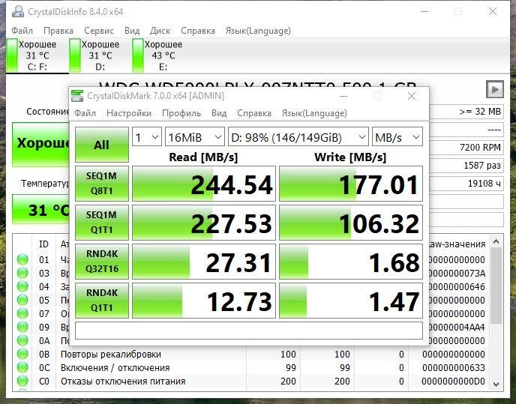The width and height of the screenshot is (516, 404).
Task: Click status circle for attribute 0C
Action: [22, 367]
